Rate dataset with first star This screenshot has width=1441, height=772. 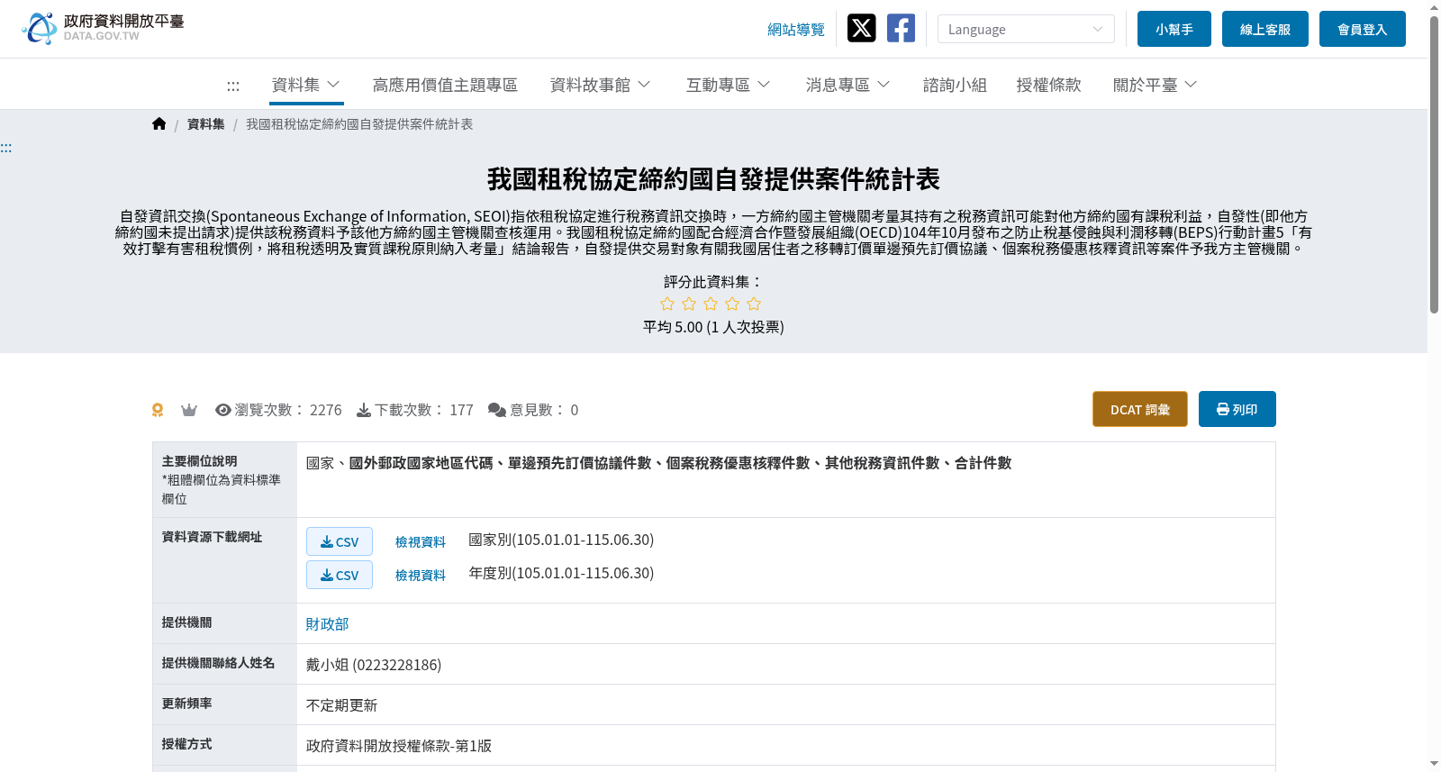click(x=667, y=304)
